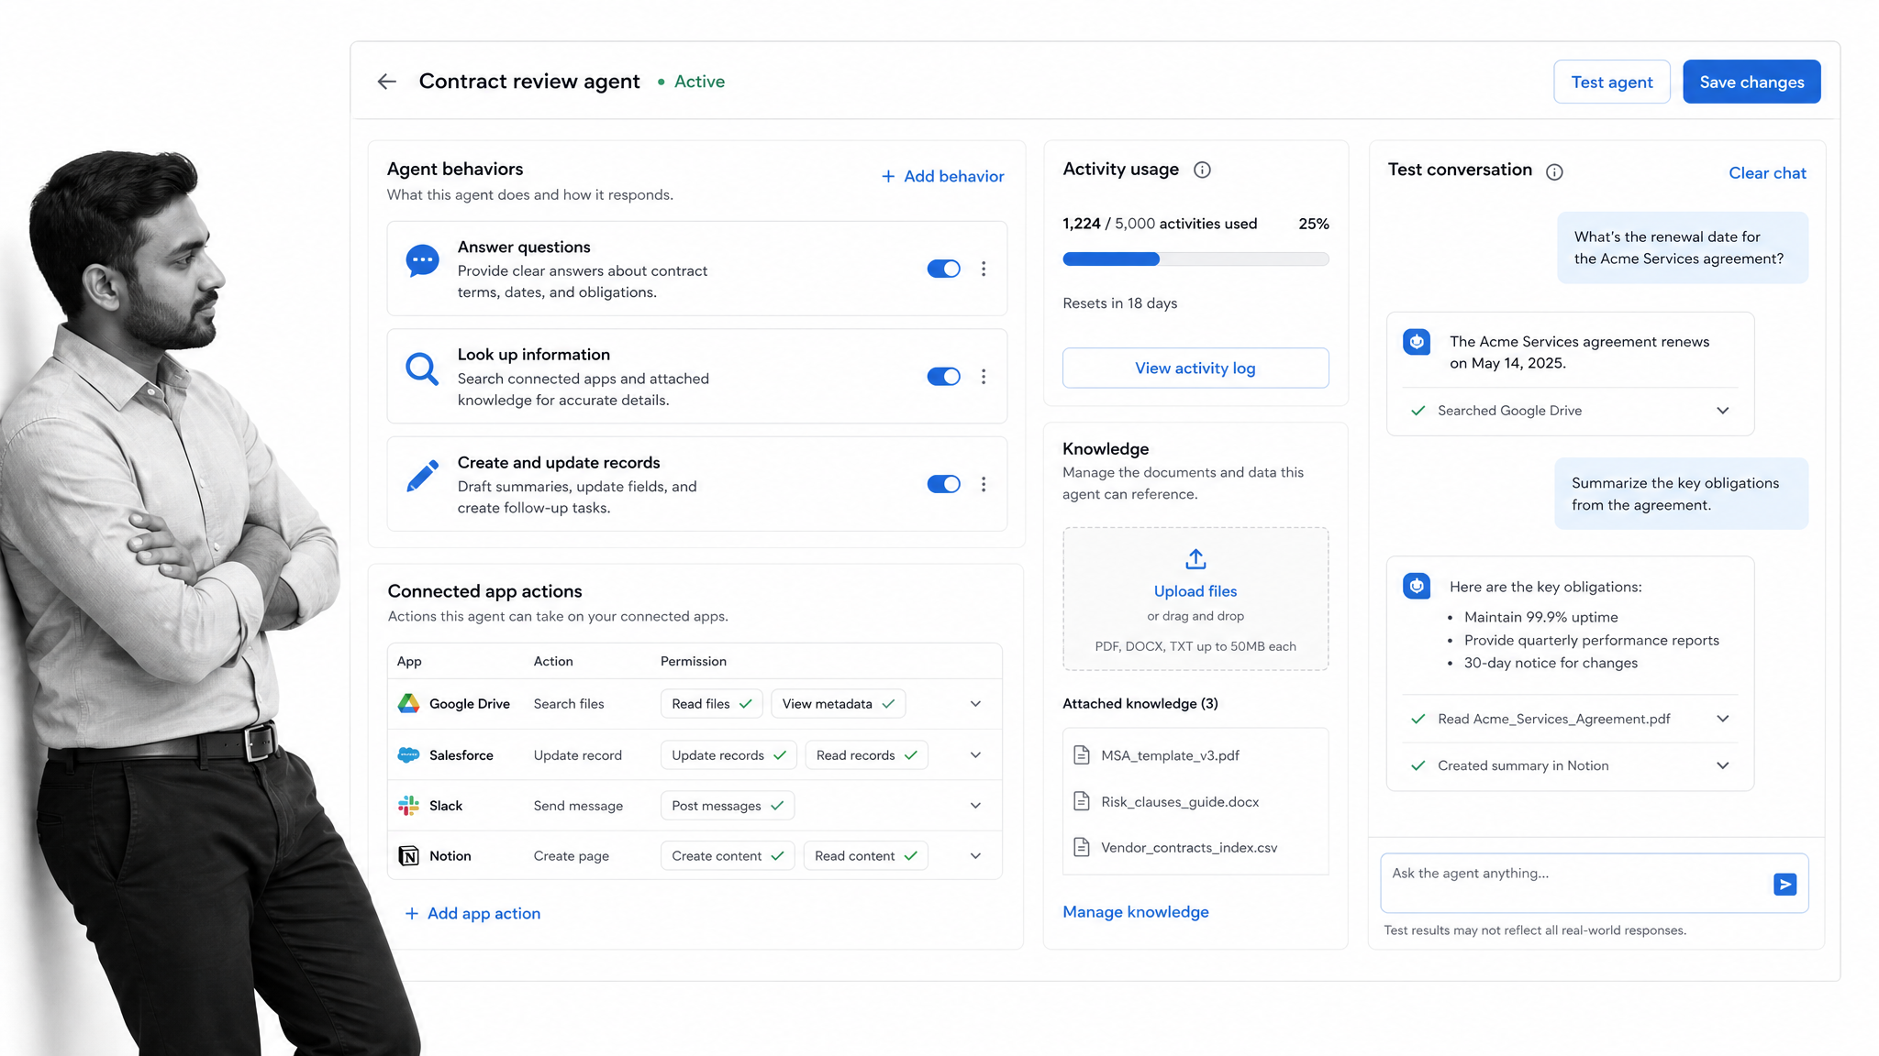1879x1056 pixels.
Task: Click the Add behavior link
Action: [943, 176]
